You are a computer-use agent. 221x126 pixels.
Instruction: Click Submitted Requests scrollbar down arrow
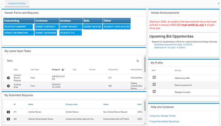[x=145, y=124]
